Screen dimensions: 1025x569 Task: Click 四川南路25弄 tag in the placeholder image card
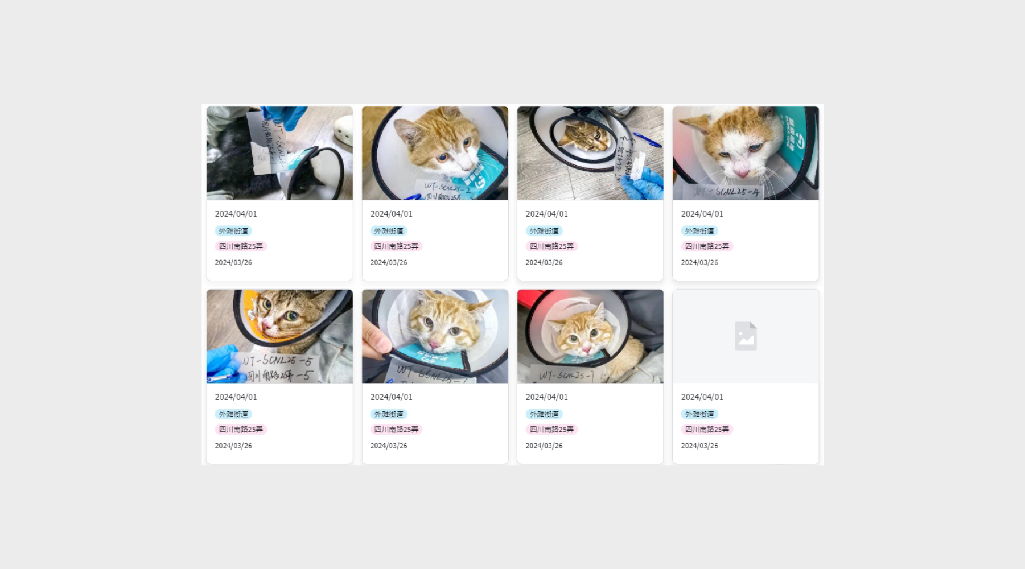pos(707,430)
